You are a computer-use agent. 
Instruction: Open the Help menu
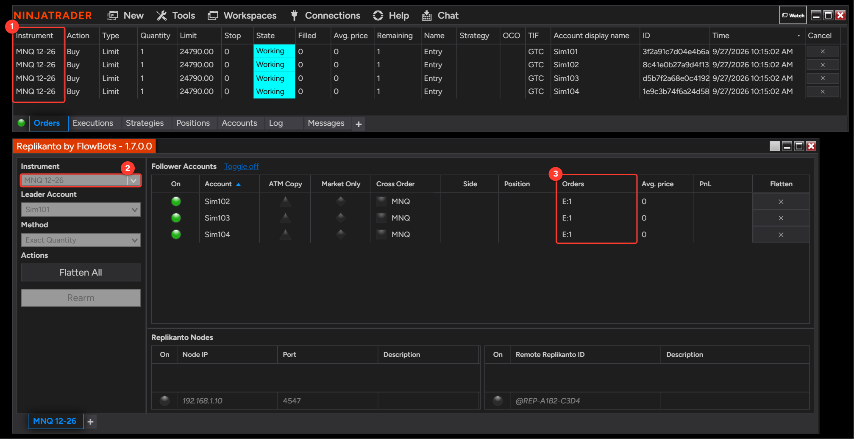pyautogui.click(x=391, y=16)
